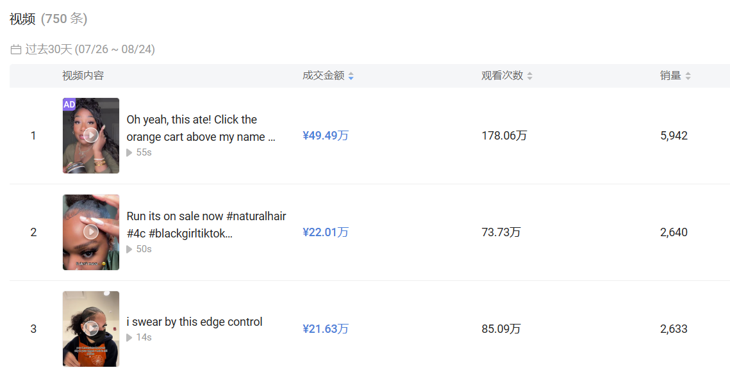The width and height of the screenshot is (730, 377).
Task: Click the ¥21.63万 transaction amount
Action: click(326, 329)
